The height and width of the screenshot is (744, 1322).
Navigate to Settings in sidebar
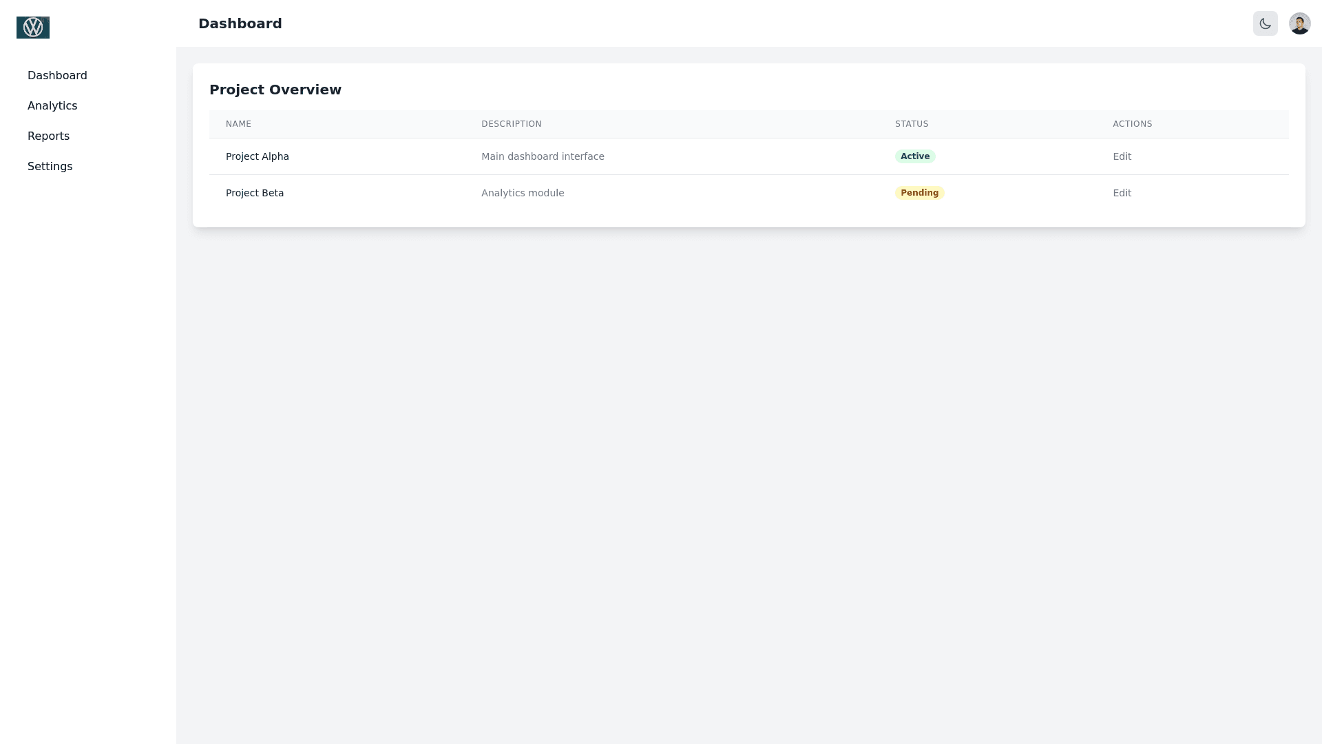[x=50, y=167]
